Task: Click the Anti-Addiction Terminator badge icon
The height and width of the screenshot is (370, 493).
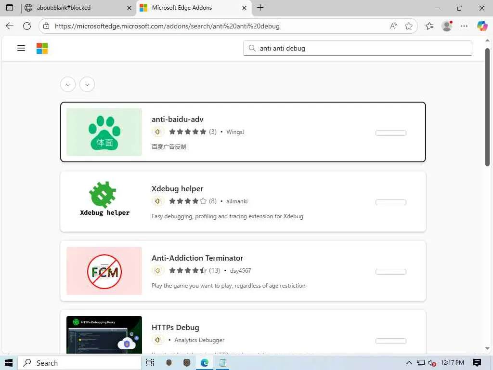Action: [x=158, y=270]
